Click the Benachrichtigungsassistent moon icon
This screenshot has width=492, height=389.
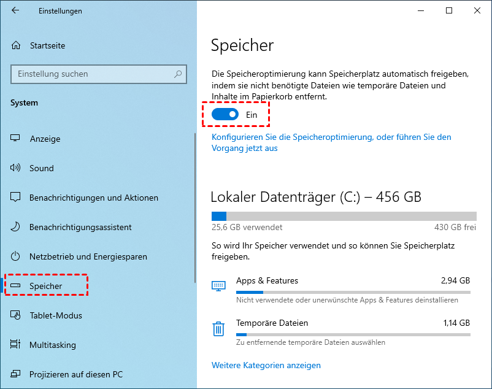[x=16, y=227]
